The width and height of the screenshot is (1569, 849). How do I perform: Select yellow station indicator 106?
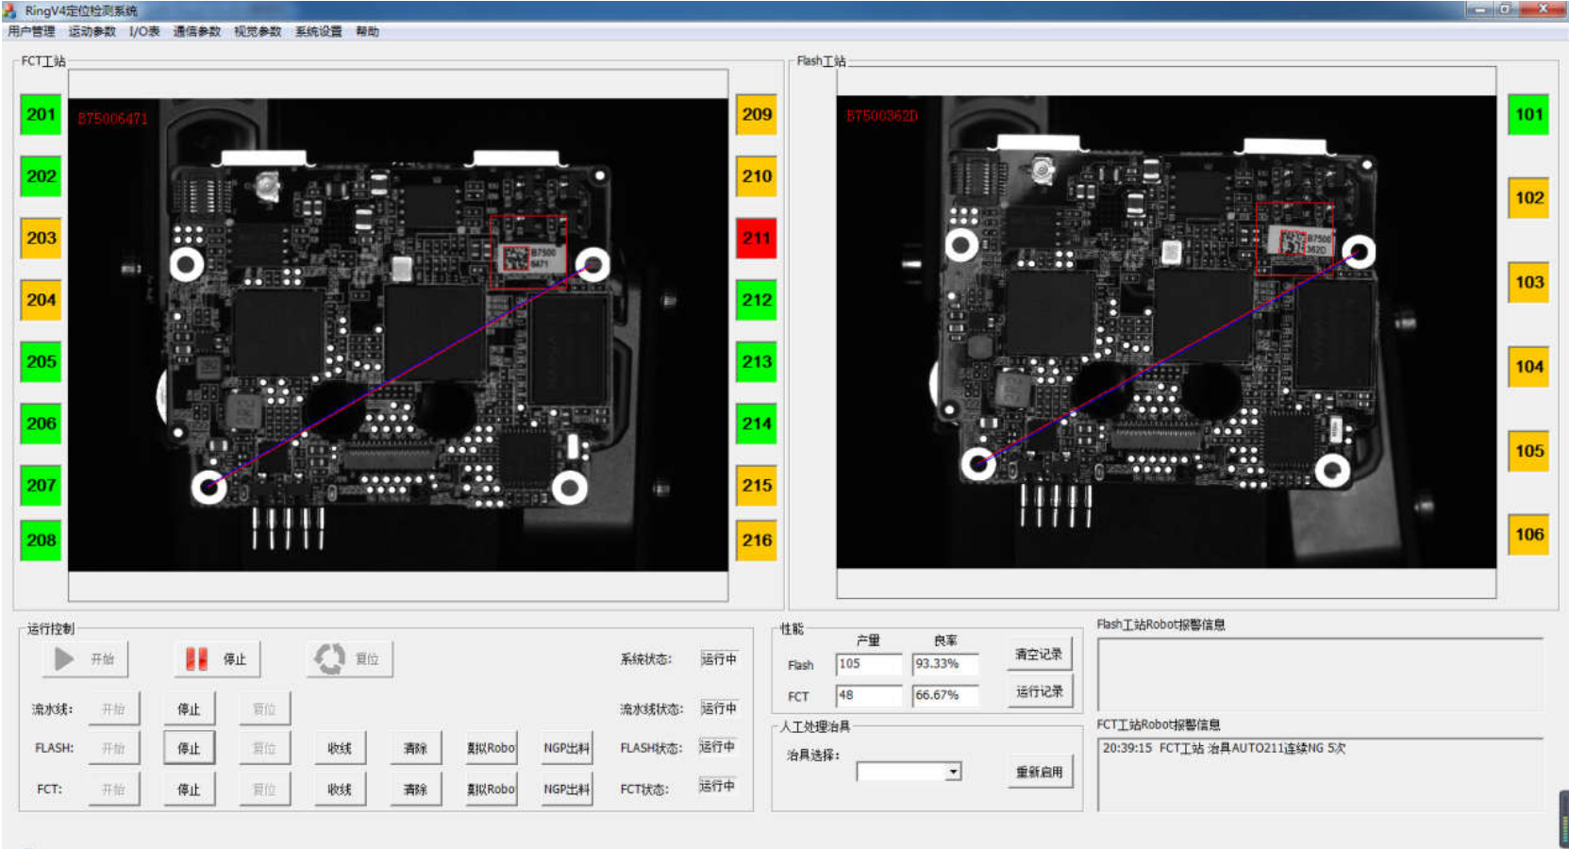pos(1528,534)
